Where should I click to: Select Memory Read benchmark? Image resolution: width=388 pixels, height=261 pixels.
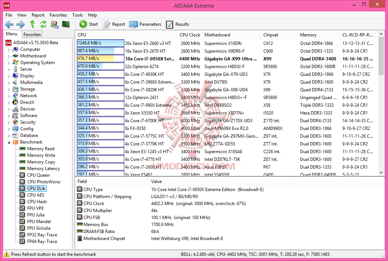click(x=40, y=149)
